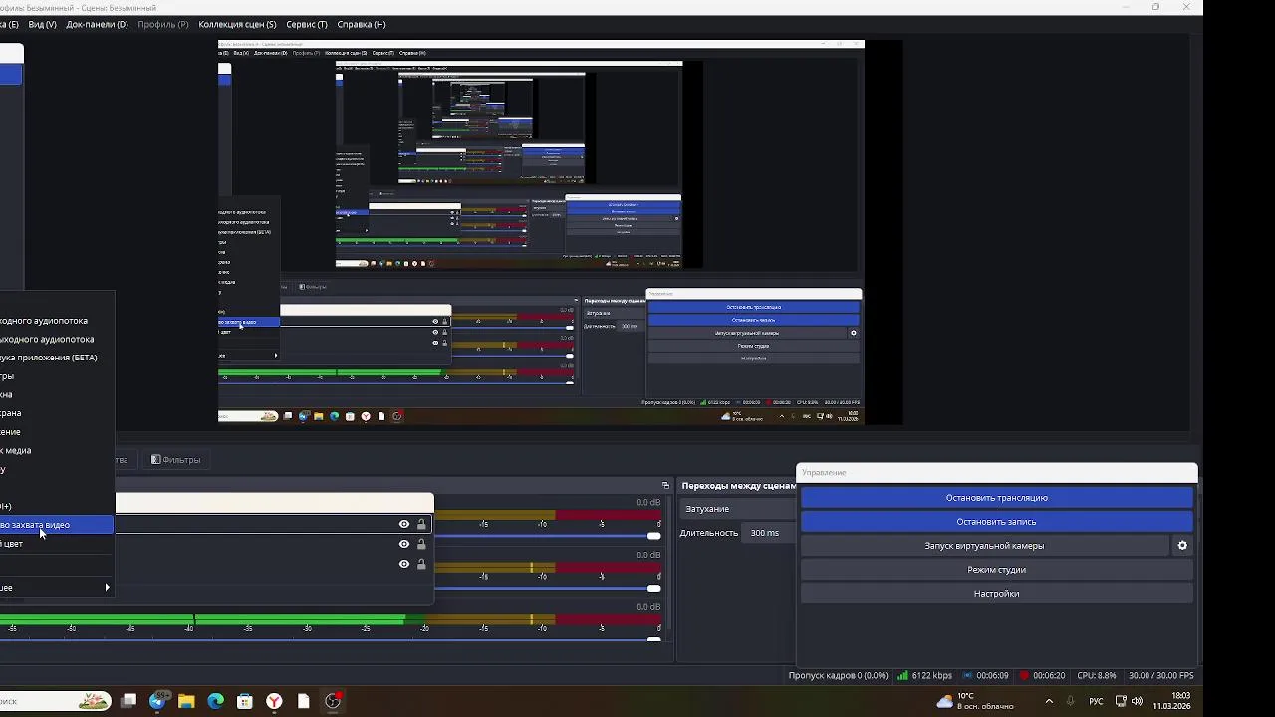1275x717 pixels.
Task: Pop out the audio mixer dock icon
Action: [665, 486]
